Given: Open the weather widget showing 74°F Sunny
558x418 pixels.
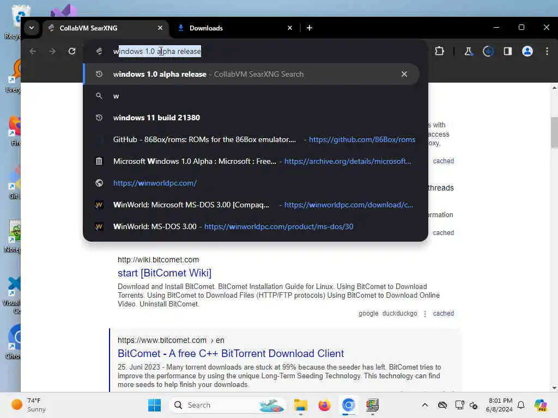Looking at the screenshot, I should (29, 405).
